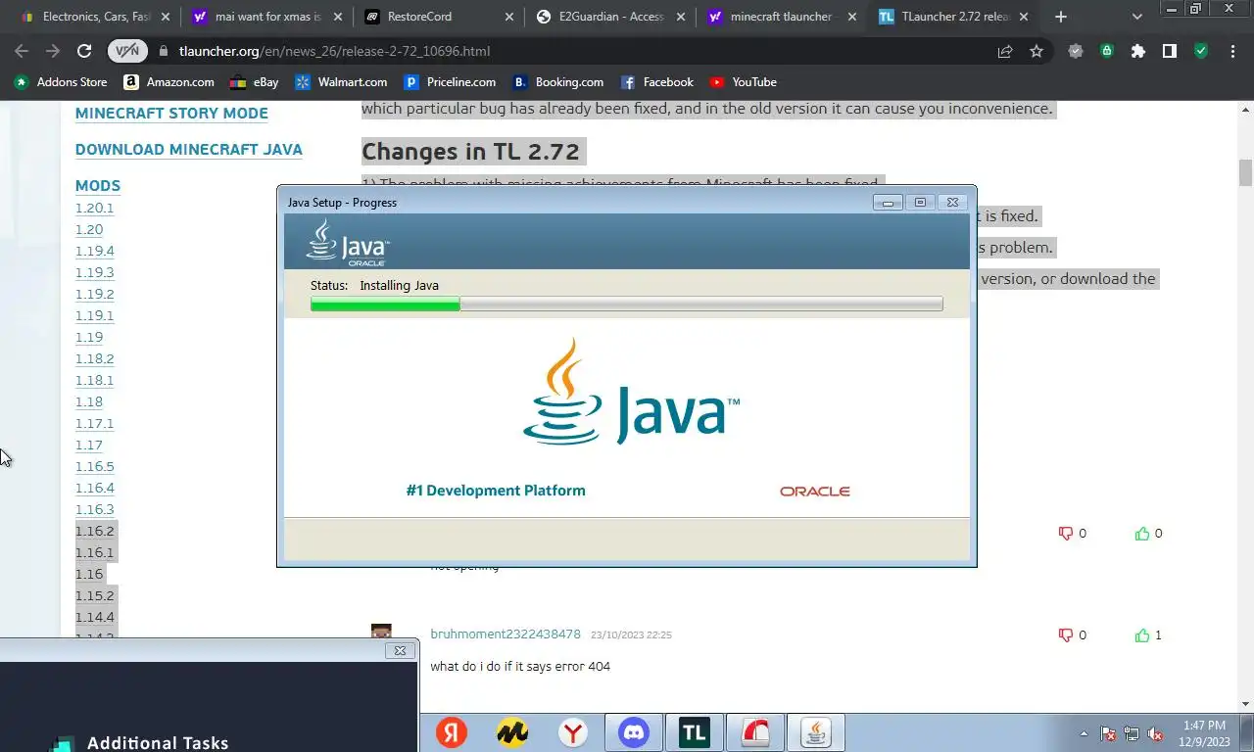
Task: Open the clock showing 1:47 PM
Action: (x=1204, y=733)
